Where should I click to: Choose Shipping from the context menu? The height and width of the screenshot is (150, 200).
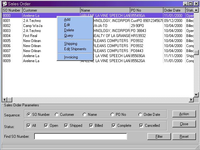tap(70, 44)
